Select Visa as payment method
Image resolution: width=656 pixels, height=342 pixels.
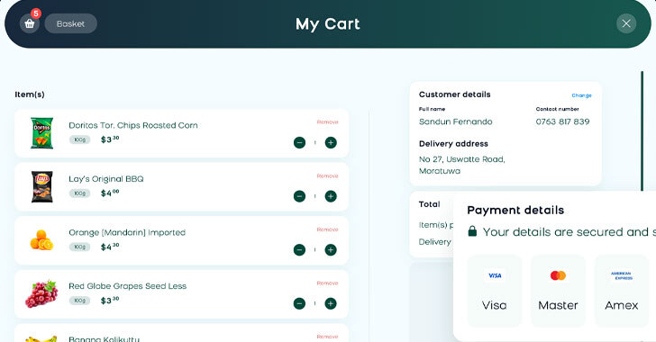[495, 291]
